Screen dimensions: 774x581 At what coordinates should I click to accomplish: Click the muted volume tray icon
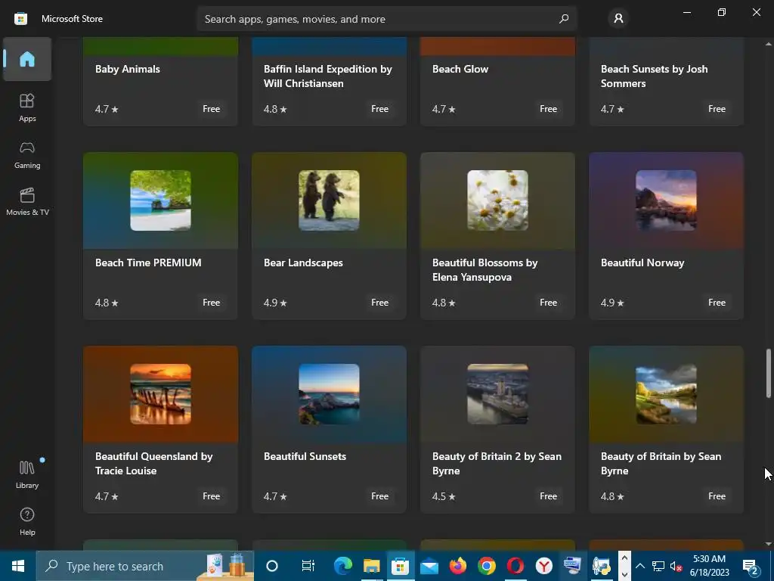pos(676,566)
